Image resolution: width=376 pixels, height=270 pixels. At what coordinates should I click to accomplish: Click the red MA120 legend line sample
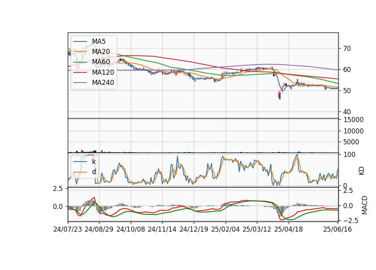80,72
